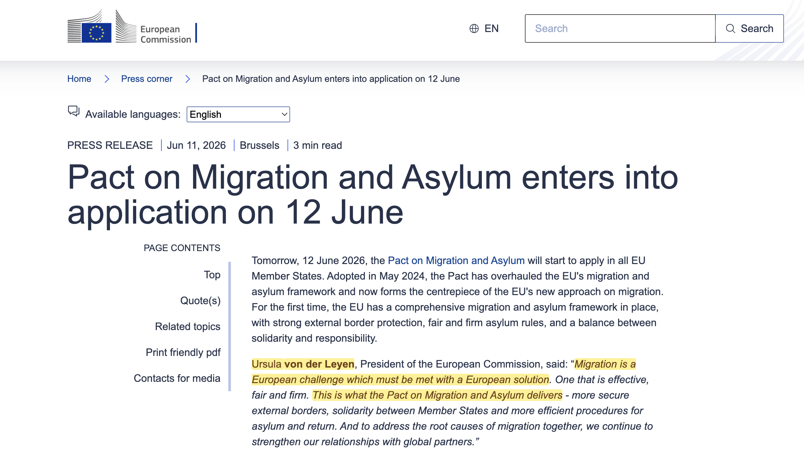Click the Search button
The width and height of the screenshot is (804, 453).
[x=749, y=28]
